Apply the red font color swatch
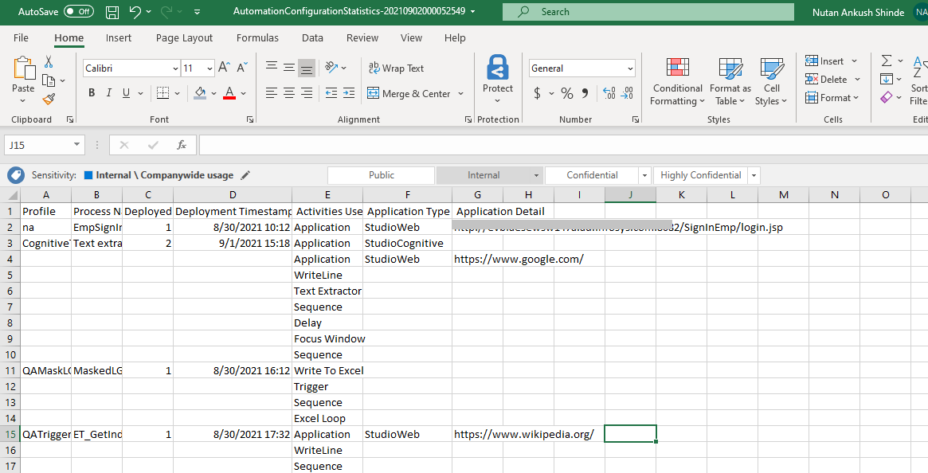Viewport: 928px width, 473px height. [x=229, y=93]
